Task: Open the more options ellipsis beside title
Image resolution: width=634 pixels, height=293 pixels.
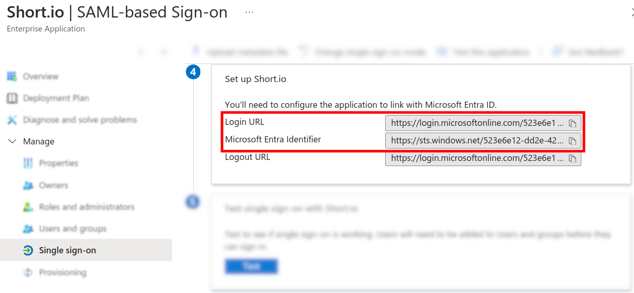Action: click(249, 12)
